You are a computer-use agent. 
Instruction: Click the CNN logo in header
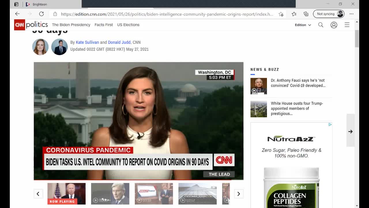tap(20, 25)
